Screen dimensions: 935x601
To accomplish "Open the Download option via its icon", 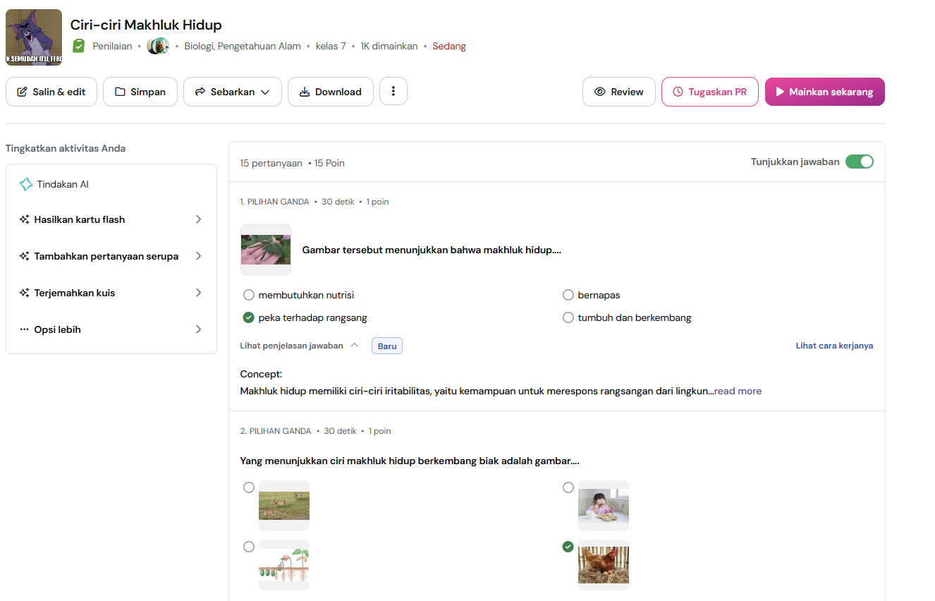I will [305, 92].
